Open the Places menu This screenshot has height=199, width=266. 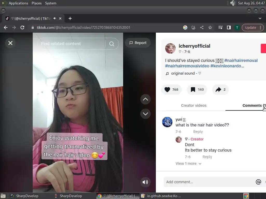pos(36,3)
